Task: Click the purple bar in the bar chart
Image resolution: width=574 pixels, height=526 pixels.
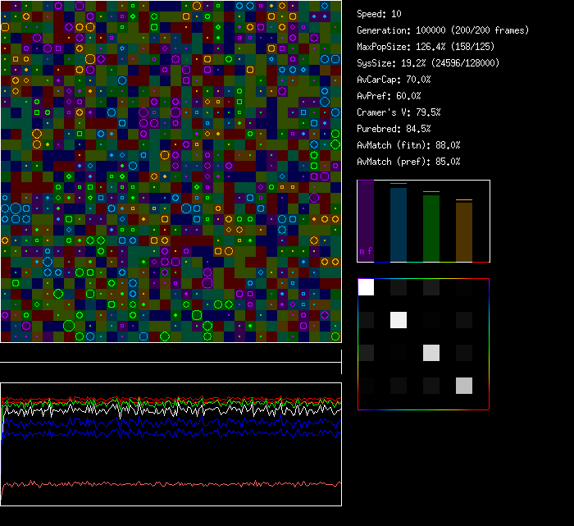Action: click(x=366, y=220)
